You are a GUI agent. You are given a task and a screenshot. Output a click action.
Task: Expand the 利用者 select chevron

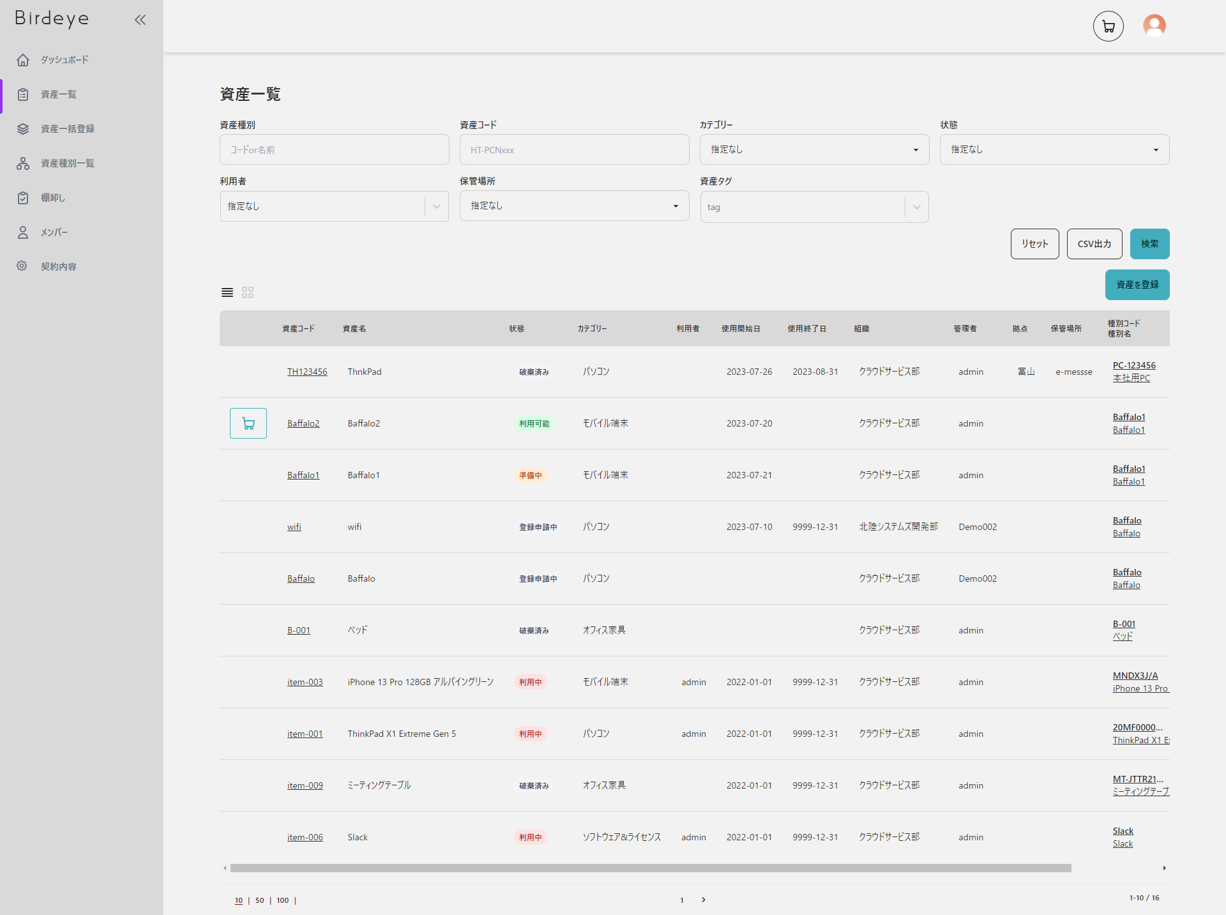[437, 206]
